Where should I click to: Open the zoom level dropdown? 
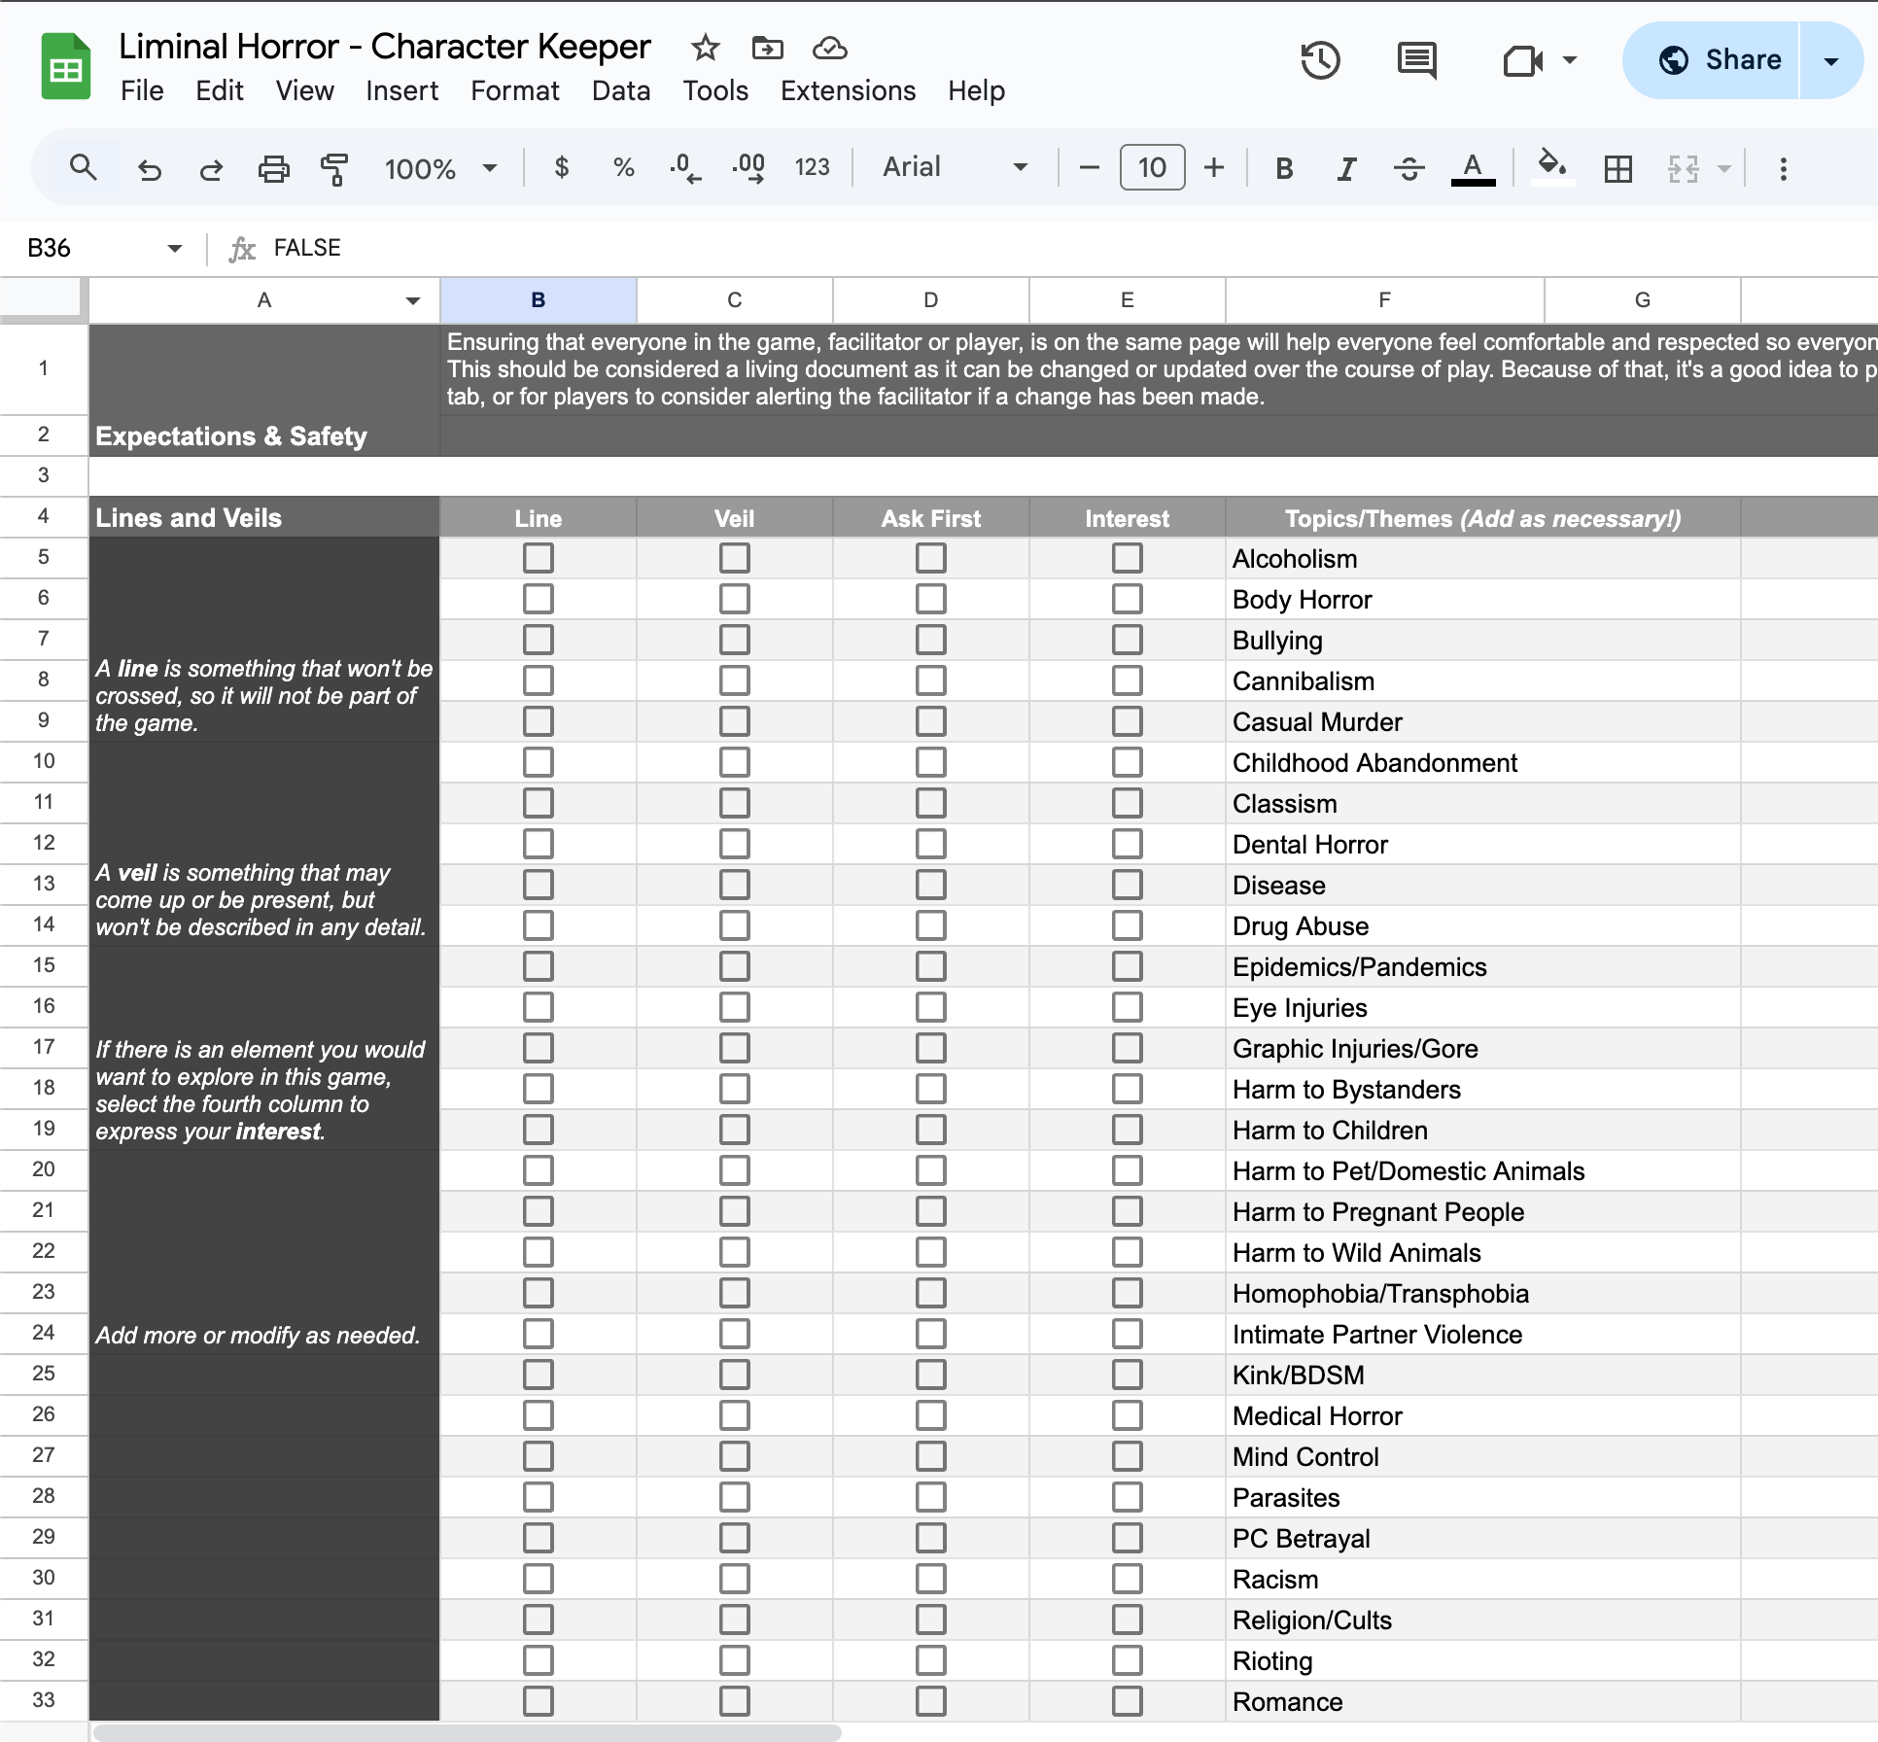[442, 167]
